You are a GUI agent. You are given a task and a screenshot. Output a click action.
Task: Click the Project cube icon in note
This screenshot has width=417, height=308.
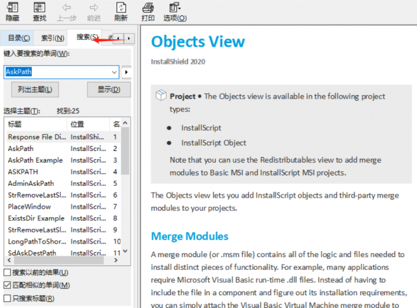161,96
